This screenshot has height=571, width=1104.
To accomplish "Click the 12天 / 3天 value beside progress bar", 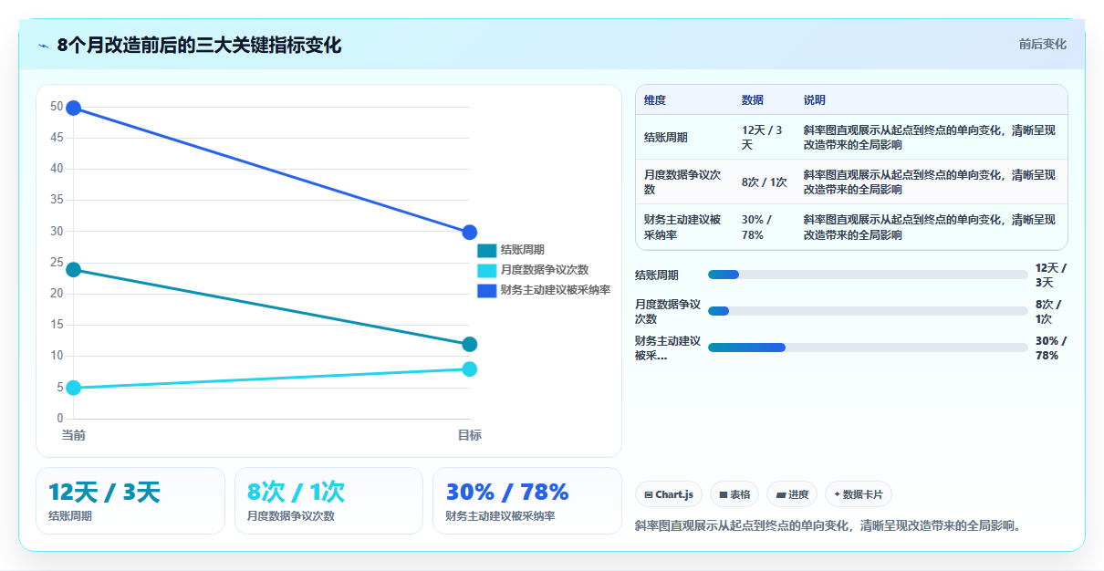I will tap(1051, 275).
